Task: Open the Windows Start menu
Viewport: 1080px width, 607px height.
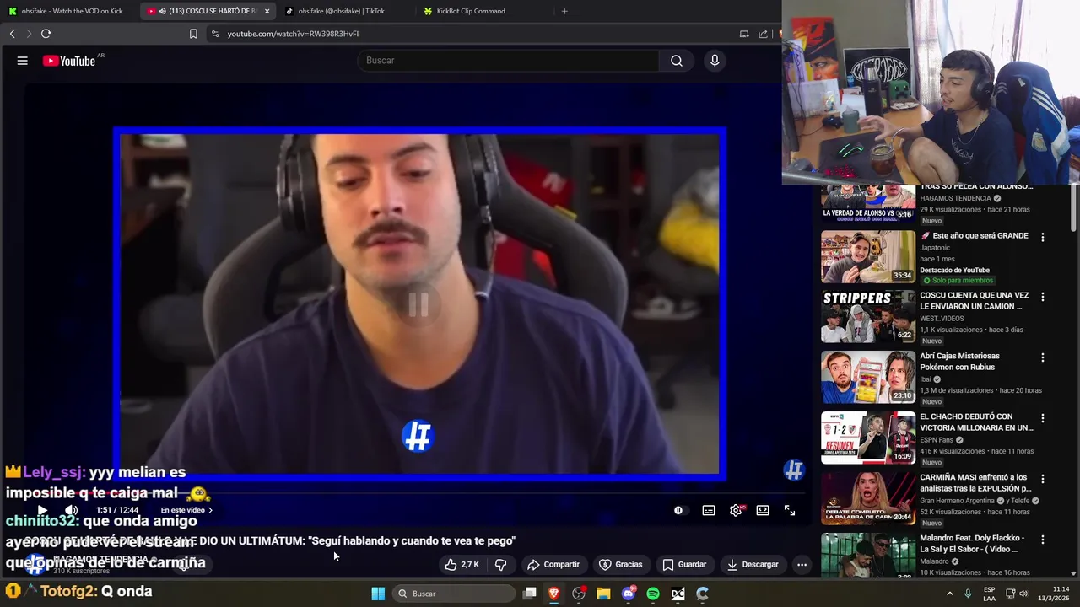Action: coord(378,594)
